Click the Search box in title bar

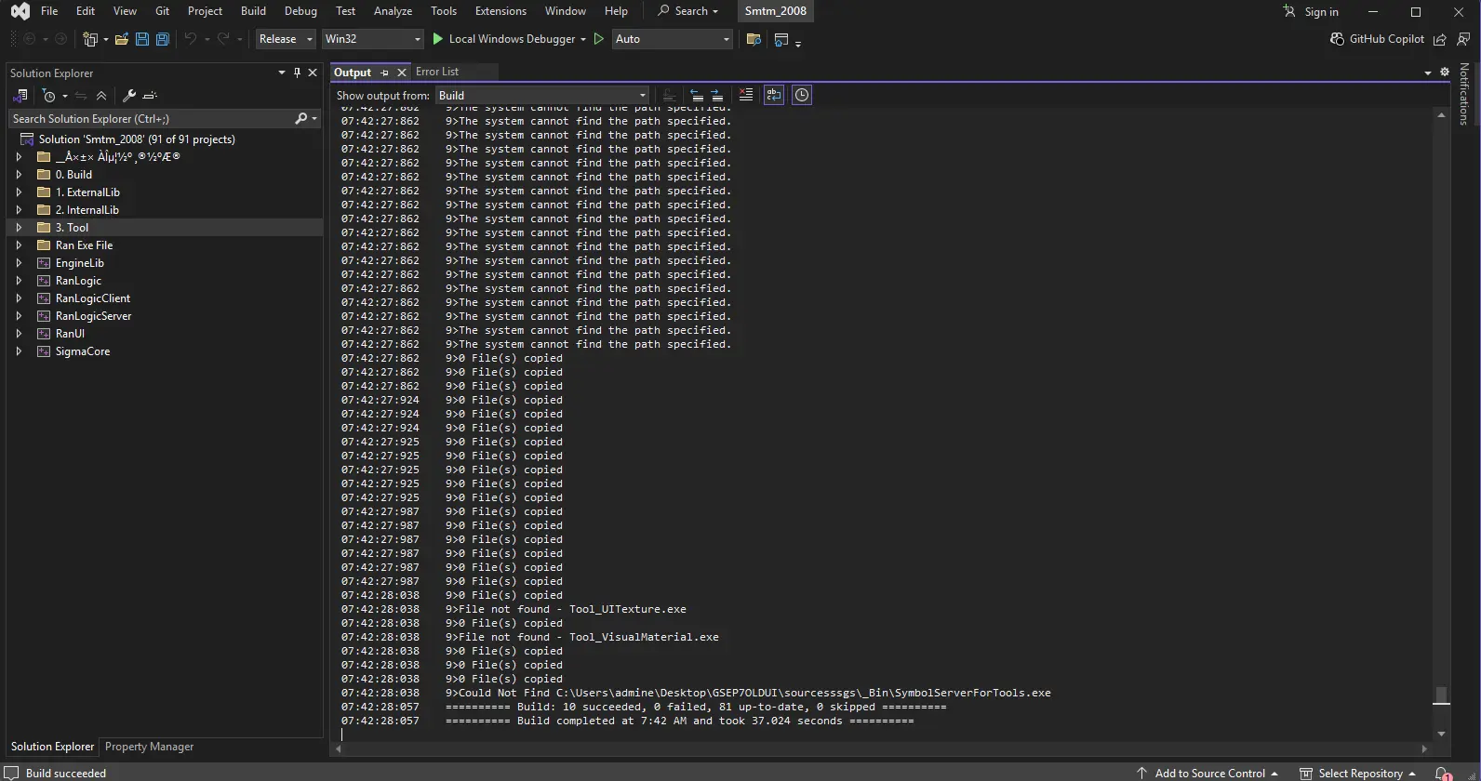pyautogui.click(x=687, y=11)
